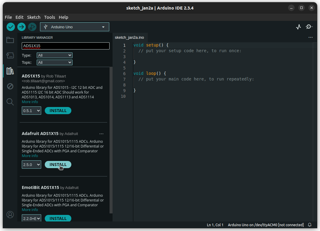Click the Upload arrow icon
320x231 pixels.
[21, 27]
